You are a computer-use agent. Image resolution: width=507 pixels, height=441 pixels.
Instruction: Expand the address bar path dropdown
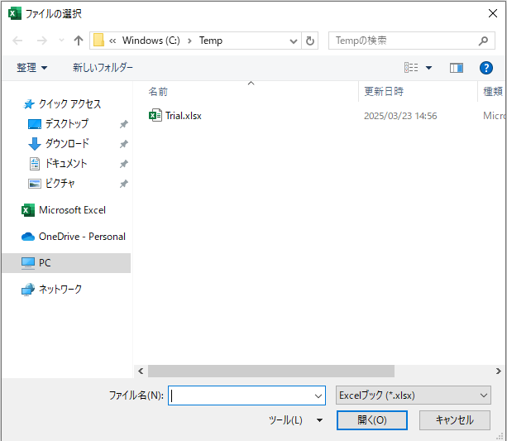point(294,41)
